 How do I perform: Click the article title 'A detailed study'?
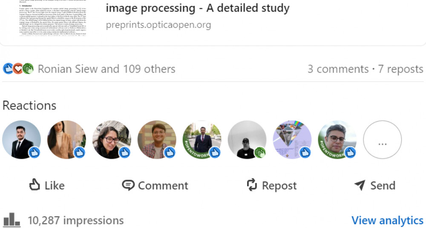point(198,8)
